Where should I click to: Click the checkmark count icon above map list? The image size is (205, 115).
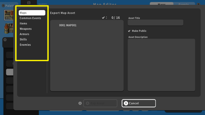click(x=103, y=18)
